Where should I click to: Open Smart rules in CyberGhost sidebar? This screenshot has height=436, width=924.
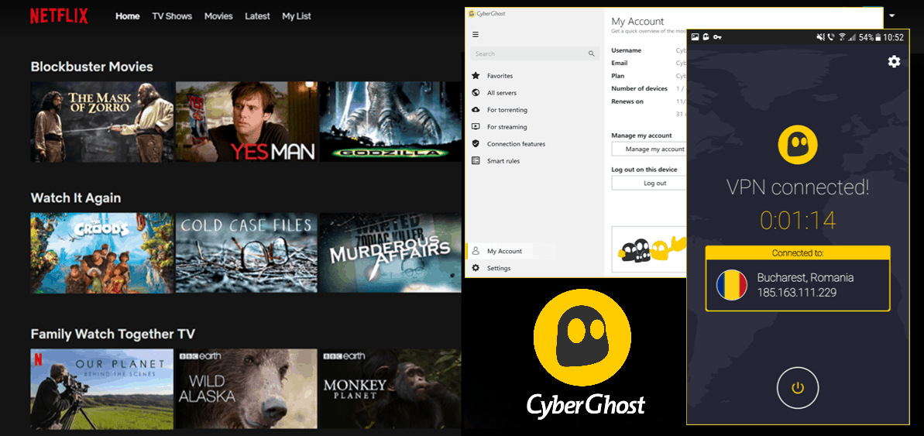503,161
